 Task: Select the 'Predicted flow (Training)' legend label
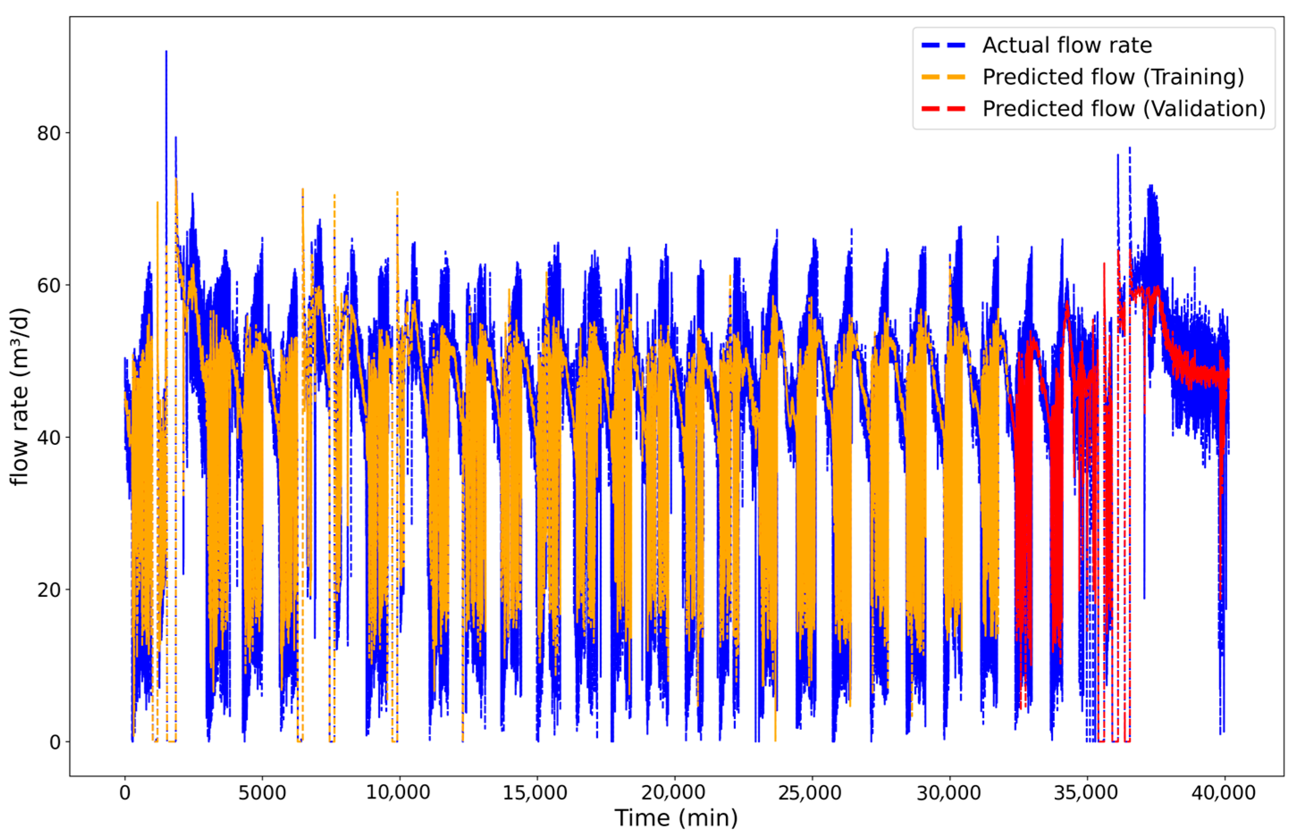click(1113, 77)
